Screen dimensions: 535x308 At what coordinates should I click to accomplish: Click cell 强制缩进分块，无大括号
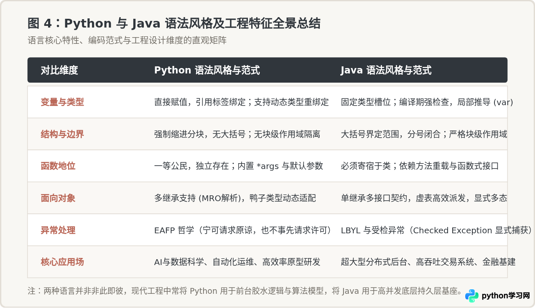coord(237,134)
